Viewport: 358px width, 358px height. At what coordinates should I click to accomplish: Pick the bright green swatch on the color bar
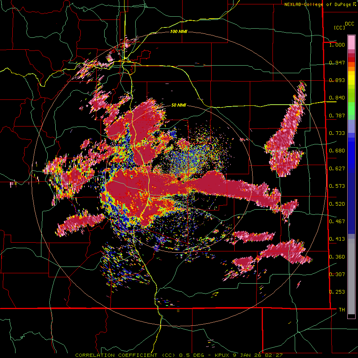(x=351, y=109)
